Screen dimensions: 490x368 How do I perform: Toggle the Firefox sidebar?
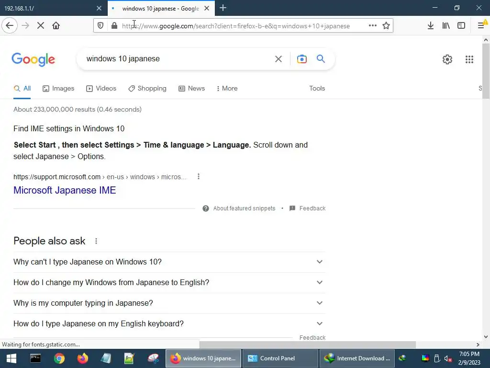pyautogui.click(x=461, y=25)
